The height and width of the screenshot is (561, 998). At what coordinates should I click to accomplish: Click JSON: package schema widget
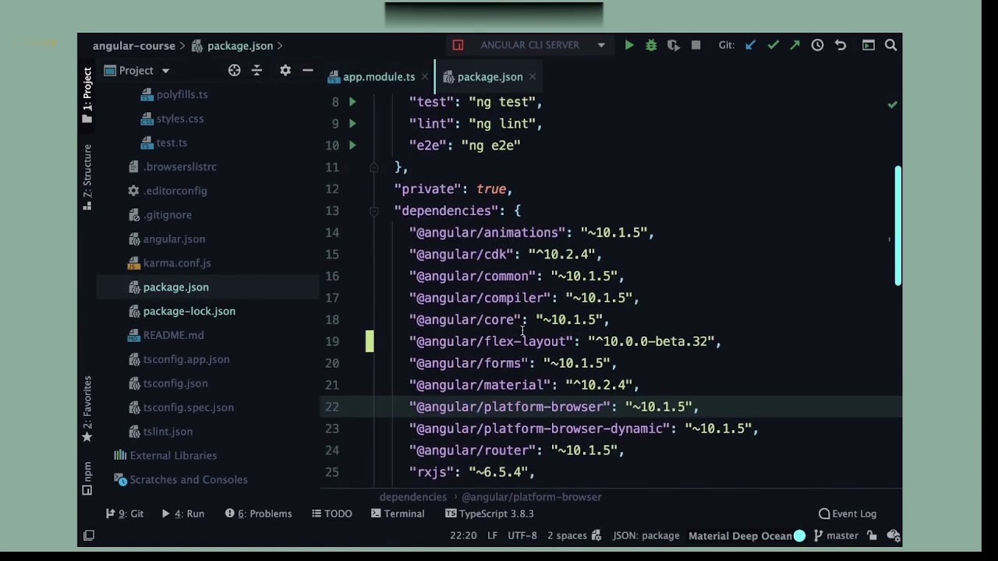tap(646, 535)
